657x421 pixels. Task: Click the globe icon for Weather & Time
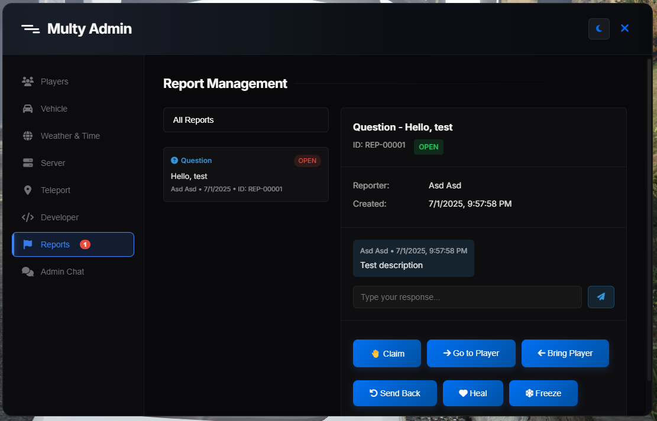tap(28, 136)
